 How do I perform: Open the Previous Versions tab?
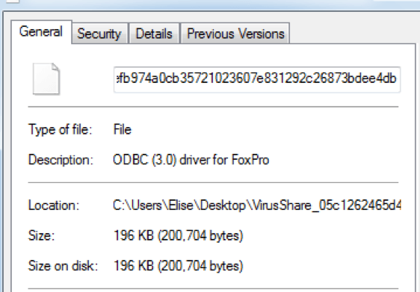tap(235, 34)
